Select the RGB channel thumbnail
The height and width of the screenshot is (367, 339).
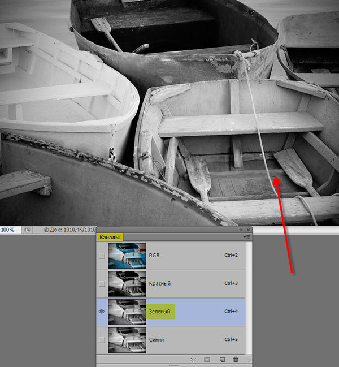pos(127,256)
